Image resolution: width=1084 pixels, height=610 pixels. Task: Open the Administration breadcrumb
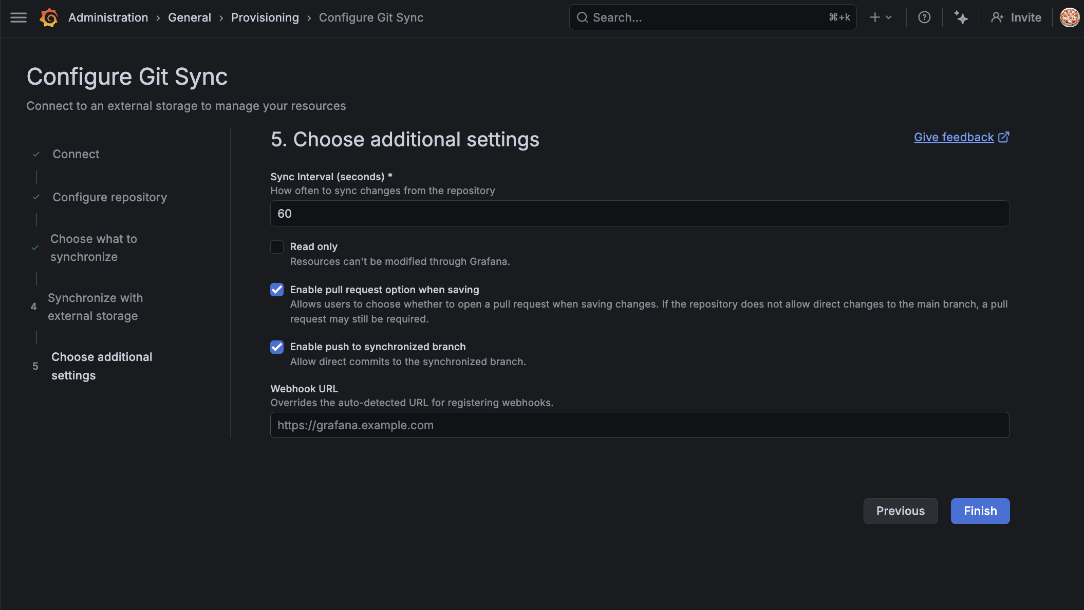pyautogui.click(x=108, y=17)
